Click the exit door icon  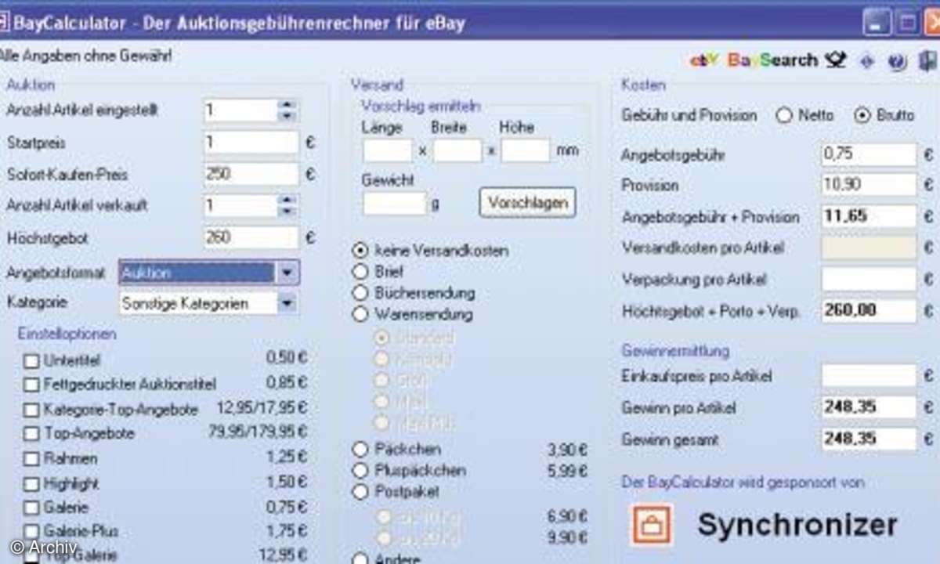click(929, 61)
